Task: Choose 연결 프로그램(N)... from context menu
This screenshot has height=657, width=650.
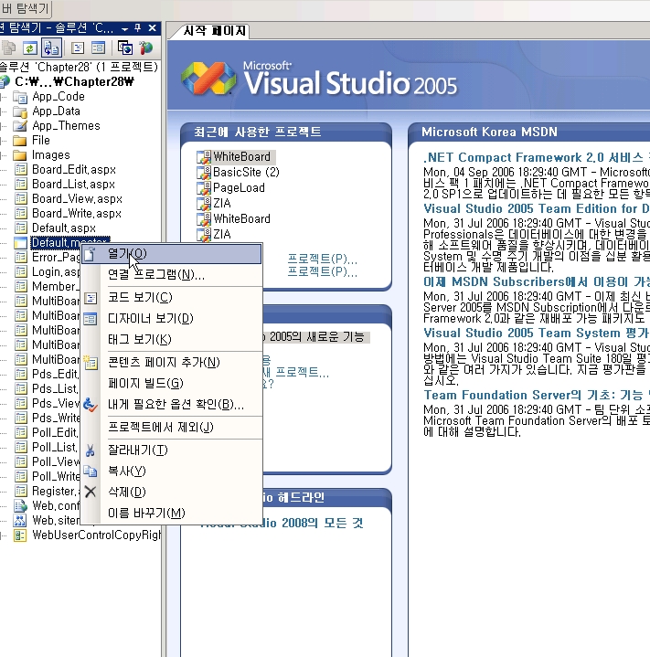Action: pos(172,275)
